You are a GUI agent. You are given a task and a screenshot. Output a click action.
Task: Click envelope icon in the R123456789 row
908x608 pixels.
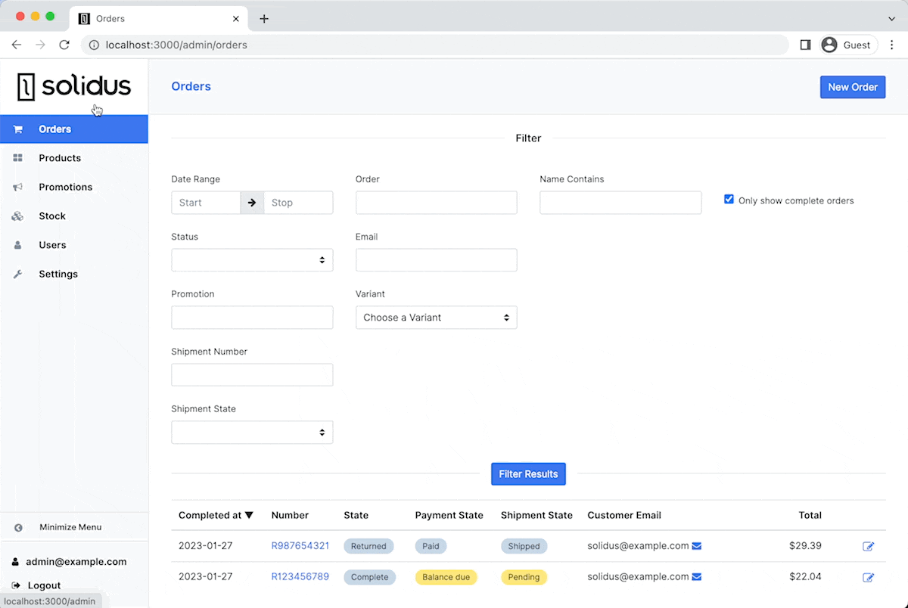coord(697,577)
